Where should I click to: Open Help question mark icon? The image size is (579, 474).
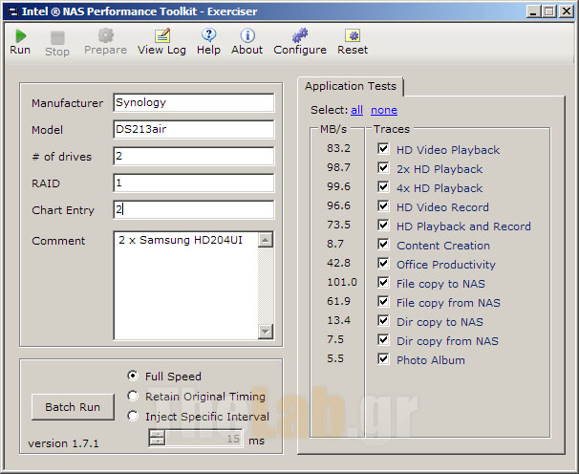pyautogui.click(x=208, y=35)
